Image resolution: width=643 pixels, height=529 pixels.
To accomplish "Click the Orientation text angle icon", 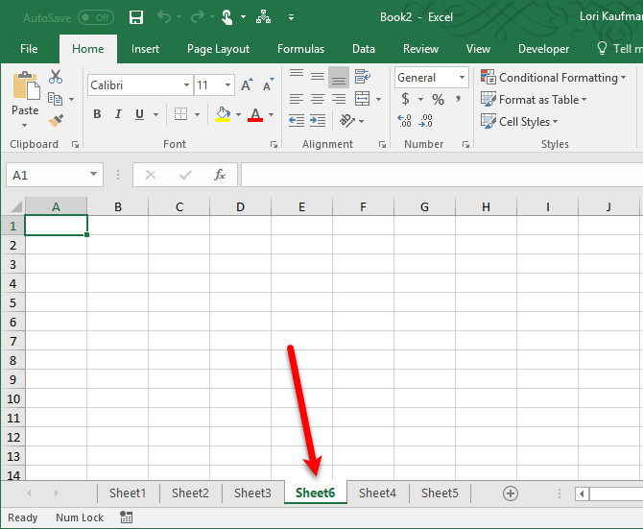I will pos(347,121).
